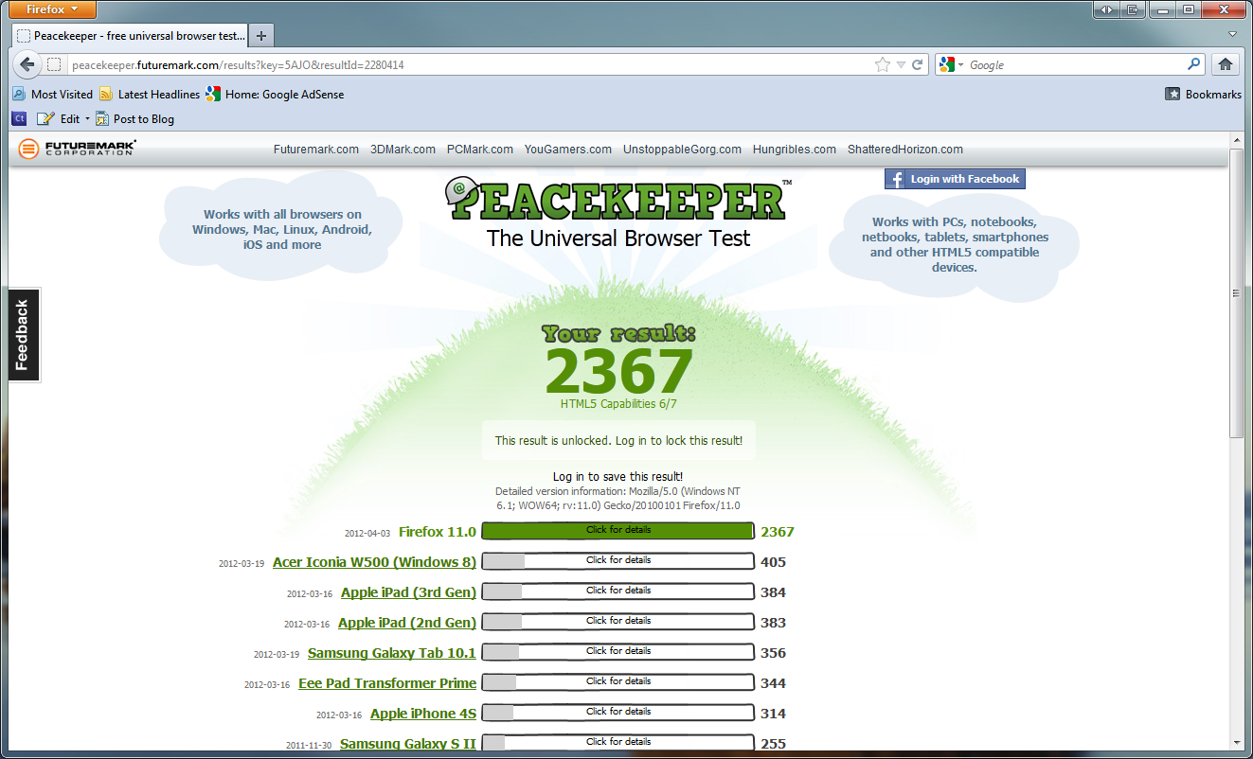Click the 'This result is unlocked' message
Screen dimensions: 1253x759
tap(618, 441)
